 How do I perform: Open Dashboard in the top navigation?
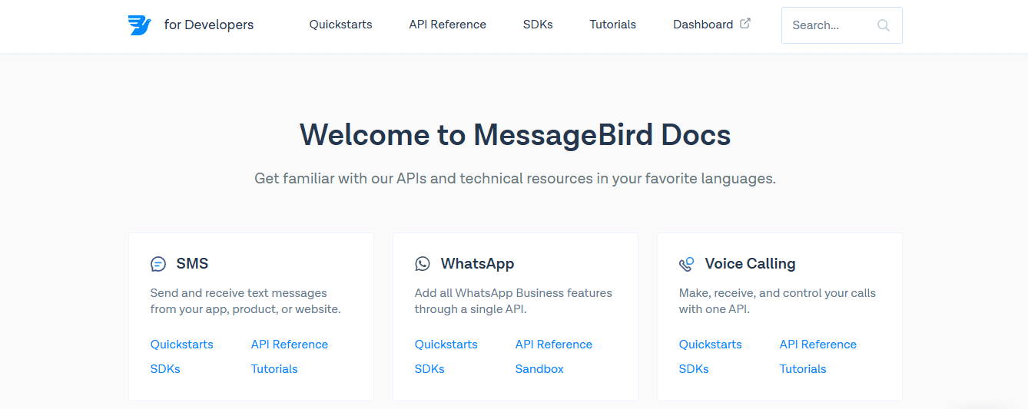703,25
